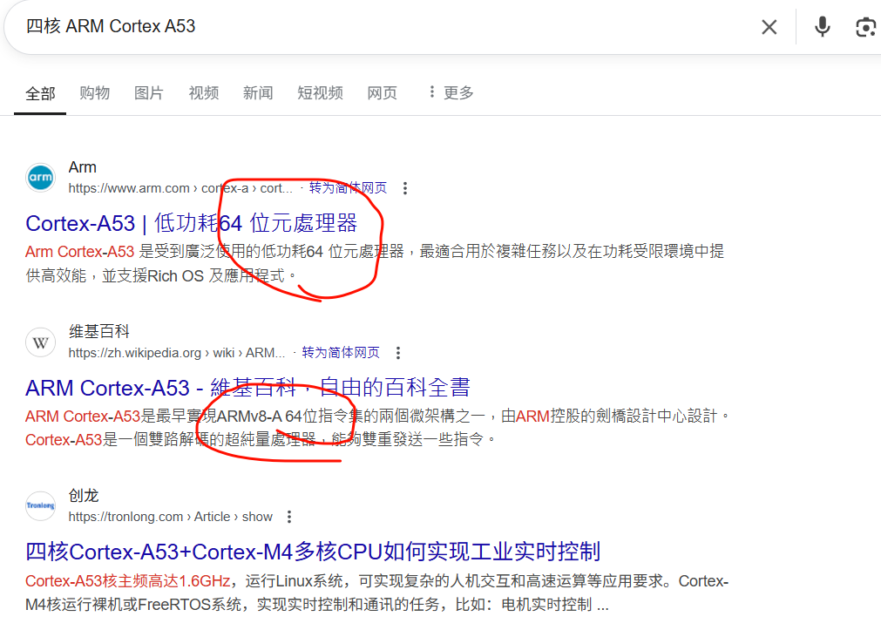Click the https://www.arm.com URL breadcrumb
The width and height of the screenshot is (881, 630).
coord(180,188)
